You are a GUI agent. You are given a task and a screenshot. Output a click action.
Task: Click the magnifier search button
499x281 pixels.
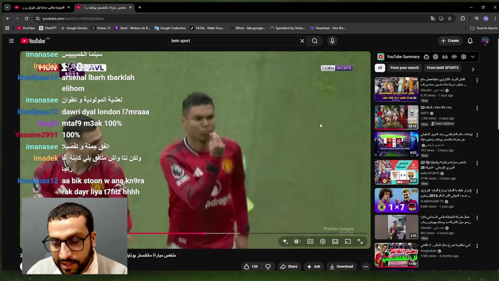pos(315,41)
